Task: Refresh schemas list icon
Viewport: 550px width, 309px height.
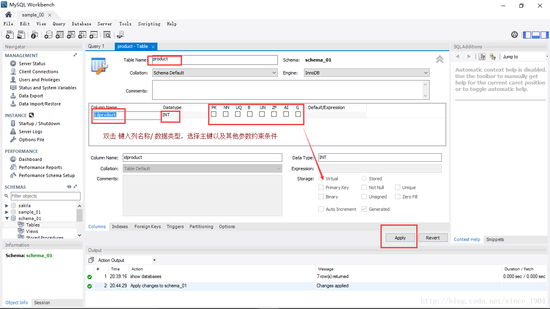Action: [x=69, y=187]
